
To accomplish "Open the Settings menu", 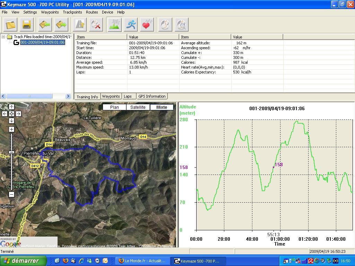I will (30, 12).
